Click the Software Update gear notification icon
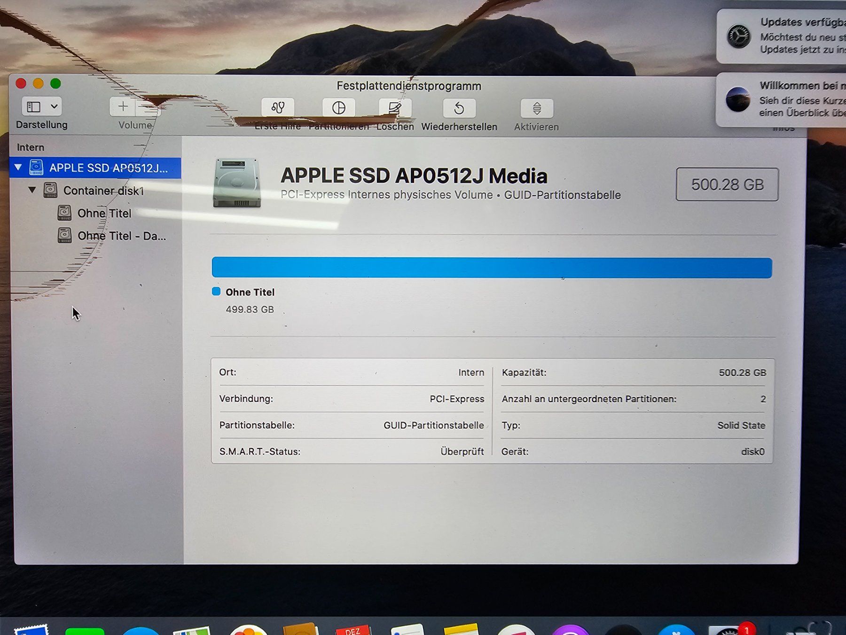The image size is (846, 635). (738, 36)
